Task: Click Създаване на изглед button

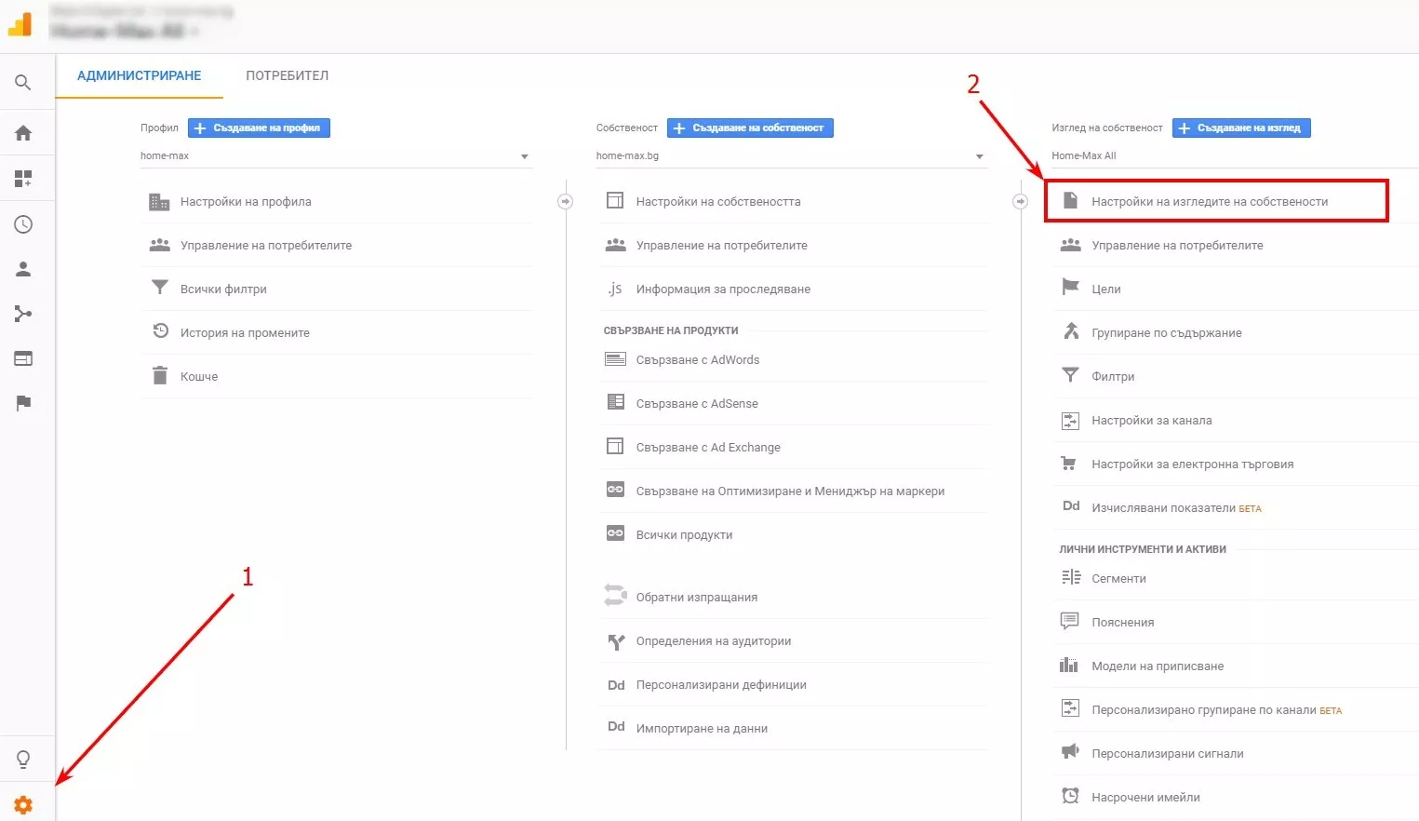Action: click(x=1241, y=128)
